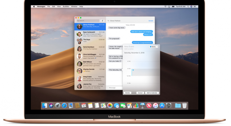Open System Preferences from the dock
The height and width of the screenshot is (126, 231).
[169, 106]
